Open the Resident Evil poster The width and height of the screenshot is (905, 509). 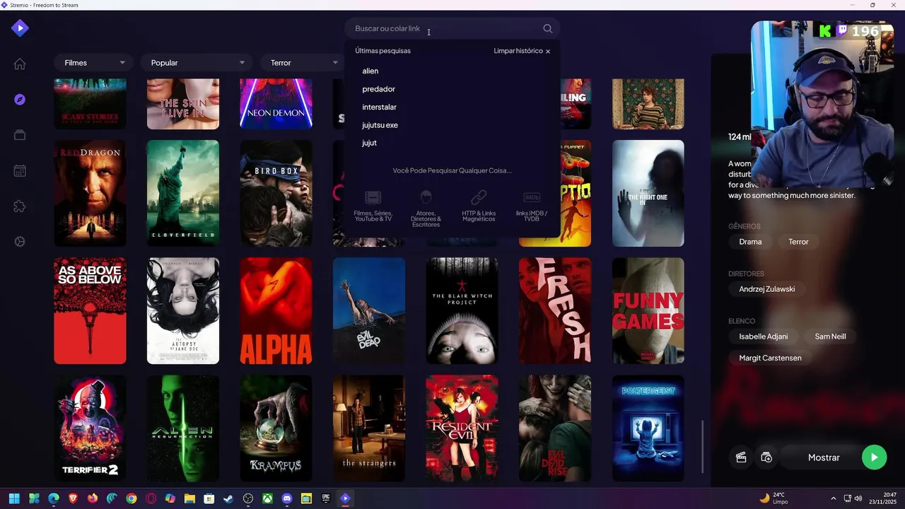pos(462,428)
